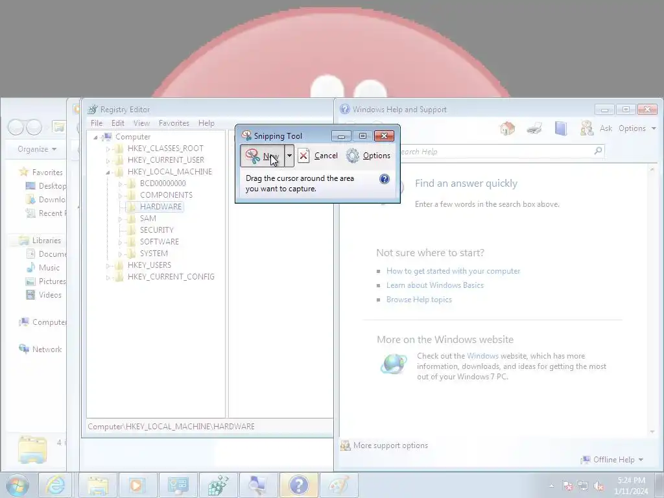This screenshot has width=664, height=498.
Task: Click the Snipping Tool title bar scissors icon
Action: [x=246, y=136]
